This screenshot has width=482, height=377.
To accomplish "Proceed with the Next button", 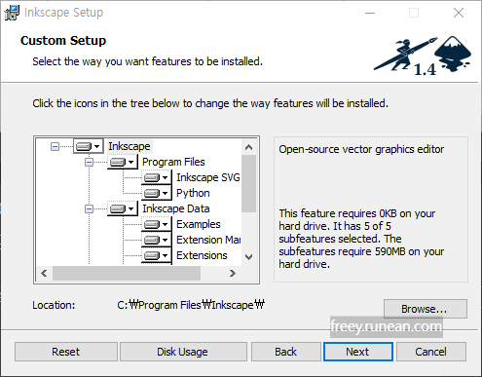I will click(x=358, y=352).
